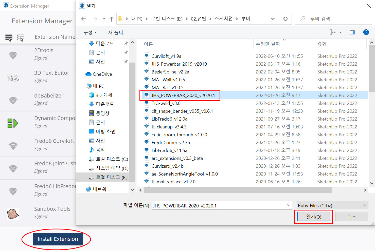Open 로컬 디스크 (C:) drive
This screenshot has height=251, width=375.
(x=108, y=159)
